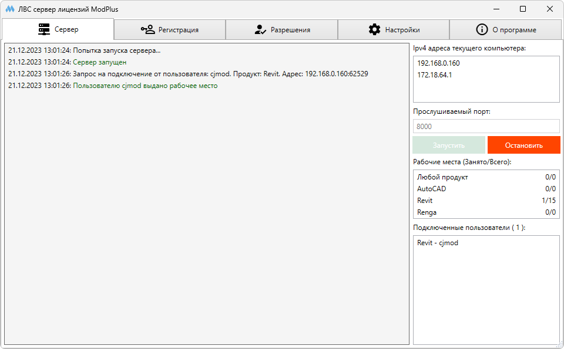Click the gear icon on Настройки tab
The height and width of the screenshot is (349, 564).
(x=374, y=29)
